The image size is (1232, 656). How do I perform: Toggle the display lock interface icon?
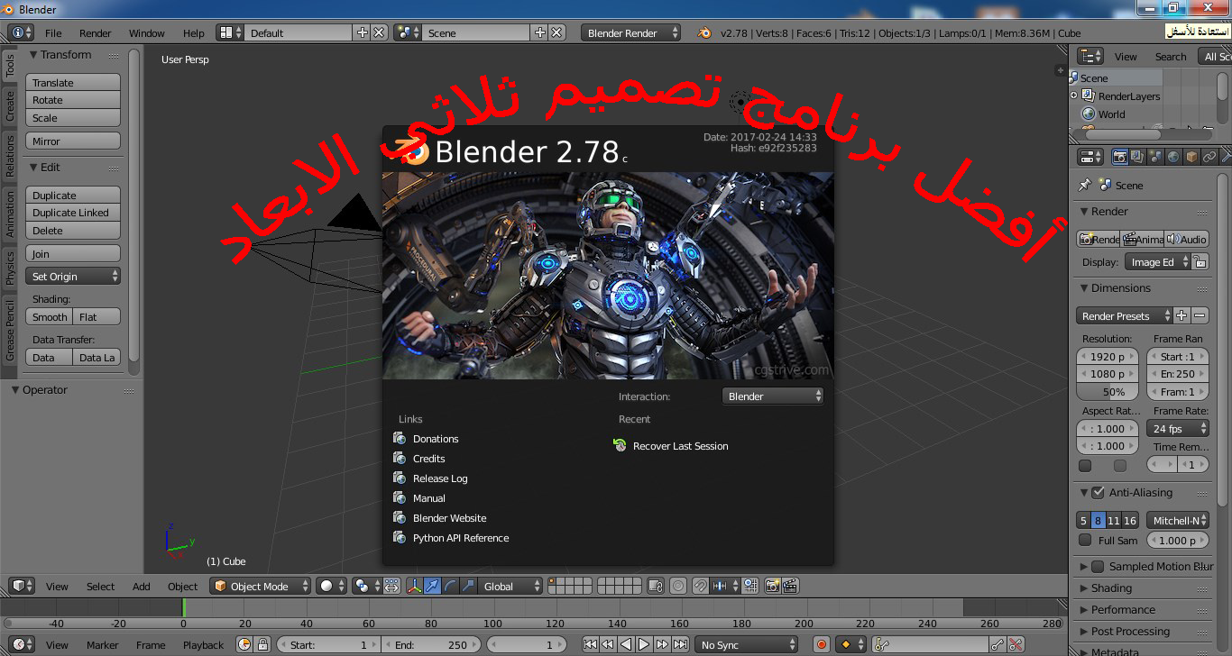1199,261
